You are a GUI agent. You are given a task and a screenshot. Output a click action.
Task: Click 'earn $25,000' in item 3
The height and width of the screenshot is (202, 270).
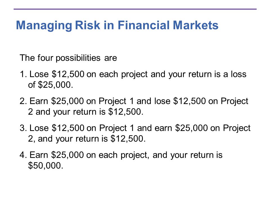181,128
